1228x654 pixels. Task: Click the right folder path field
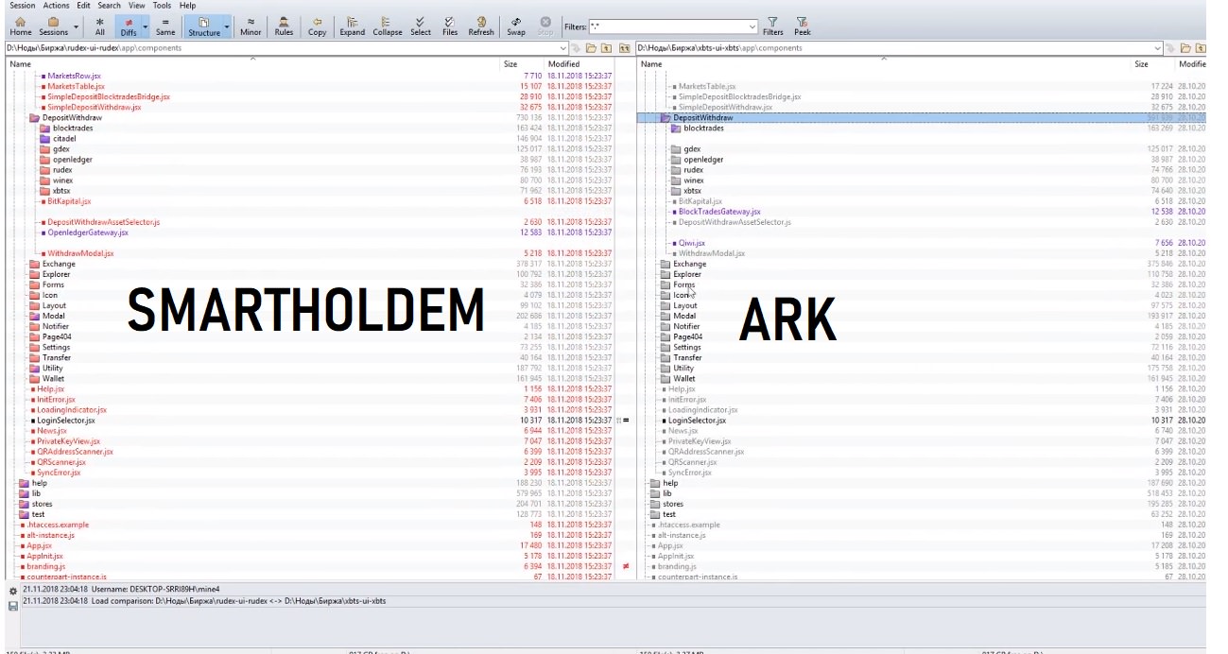[x=899, y=47]
